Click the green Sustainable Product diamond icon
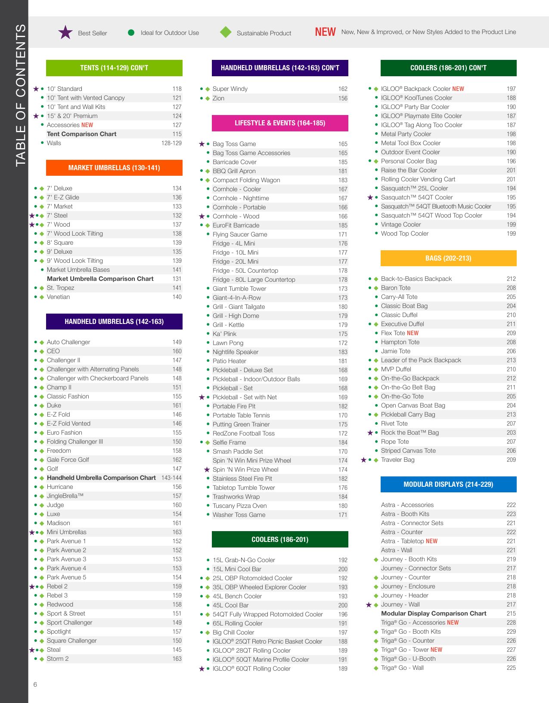This screenshot has width=549, height=703. pos(226,32)
